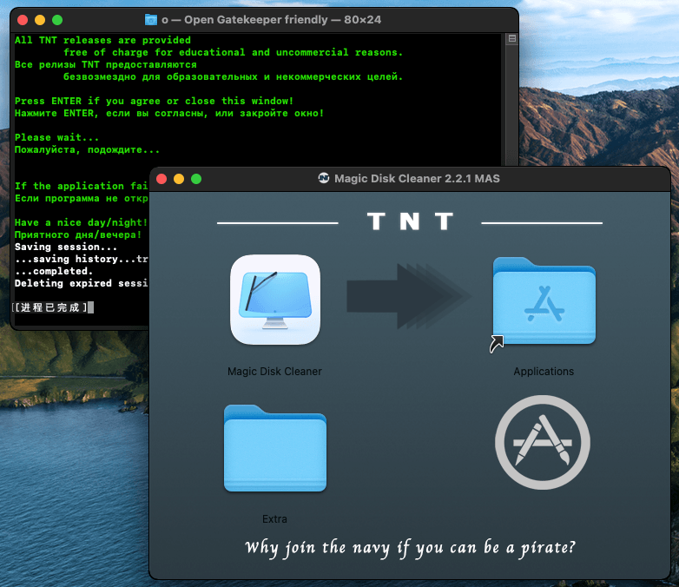679x587 pixels.
Task: Click the 'Applications' folder label
Action: click(544, 372)
